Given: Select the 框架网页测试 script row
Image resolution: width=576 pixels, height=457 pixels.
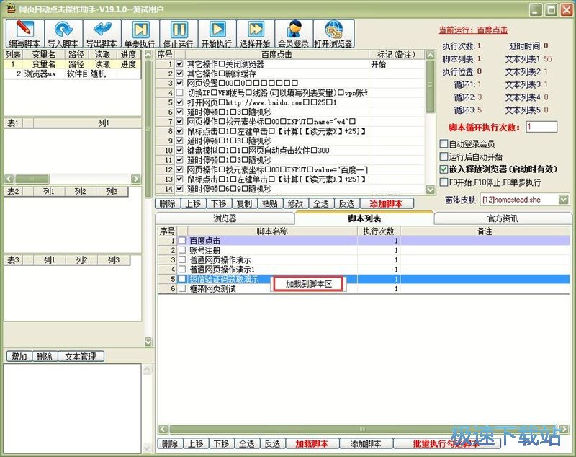Looking at the screenshot, I should pyautogui.click(x=364, y=288).
